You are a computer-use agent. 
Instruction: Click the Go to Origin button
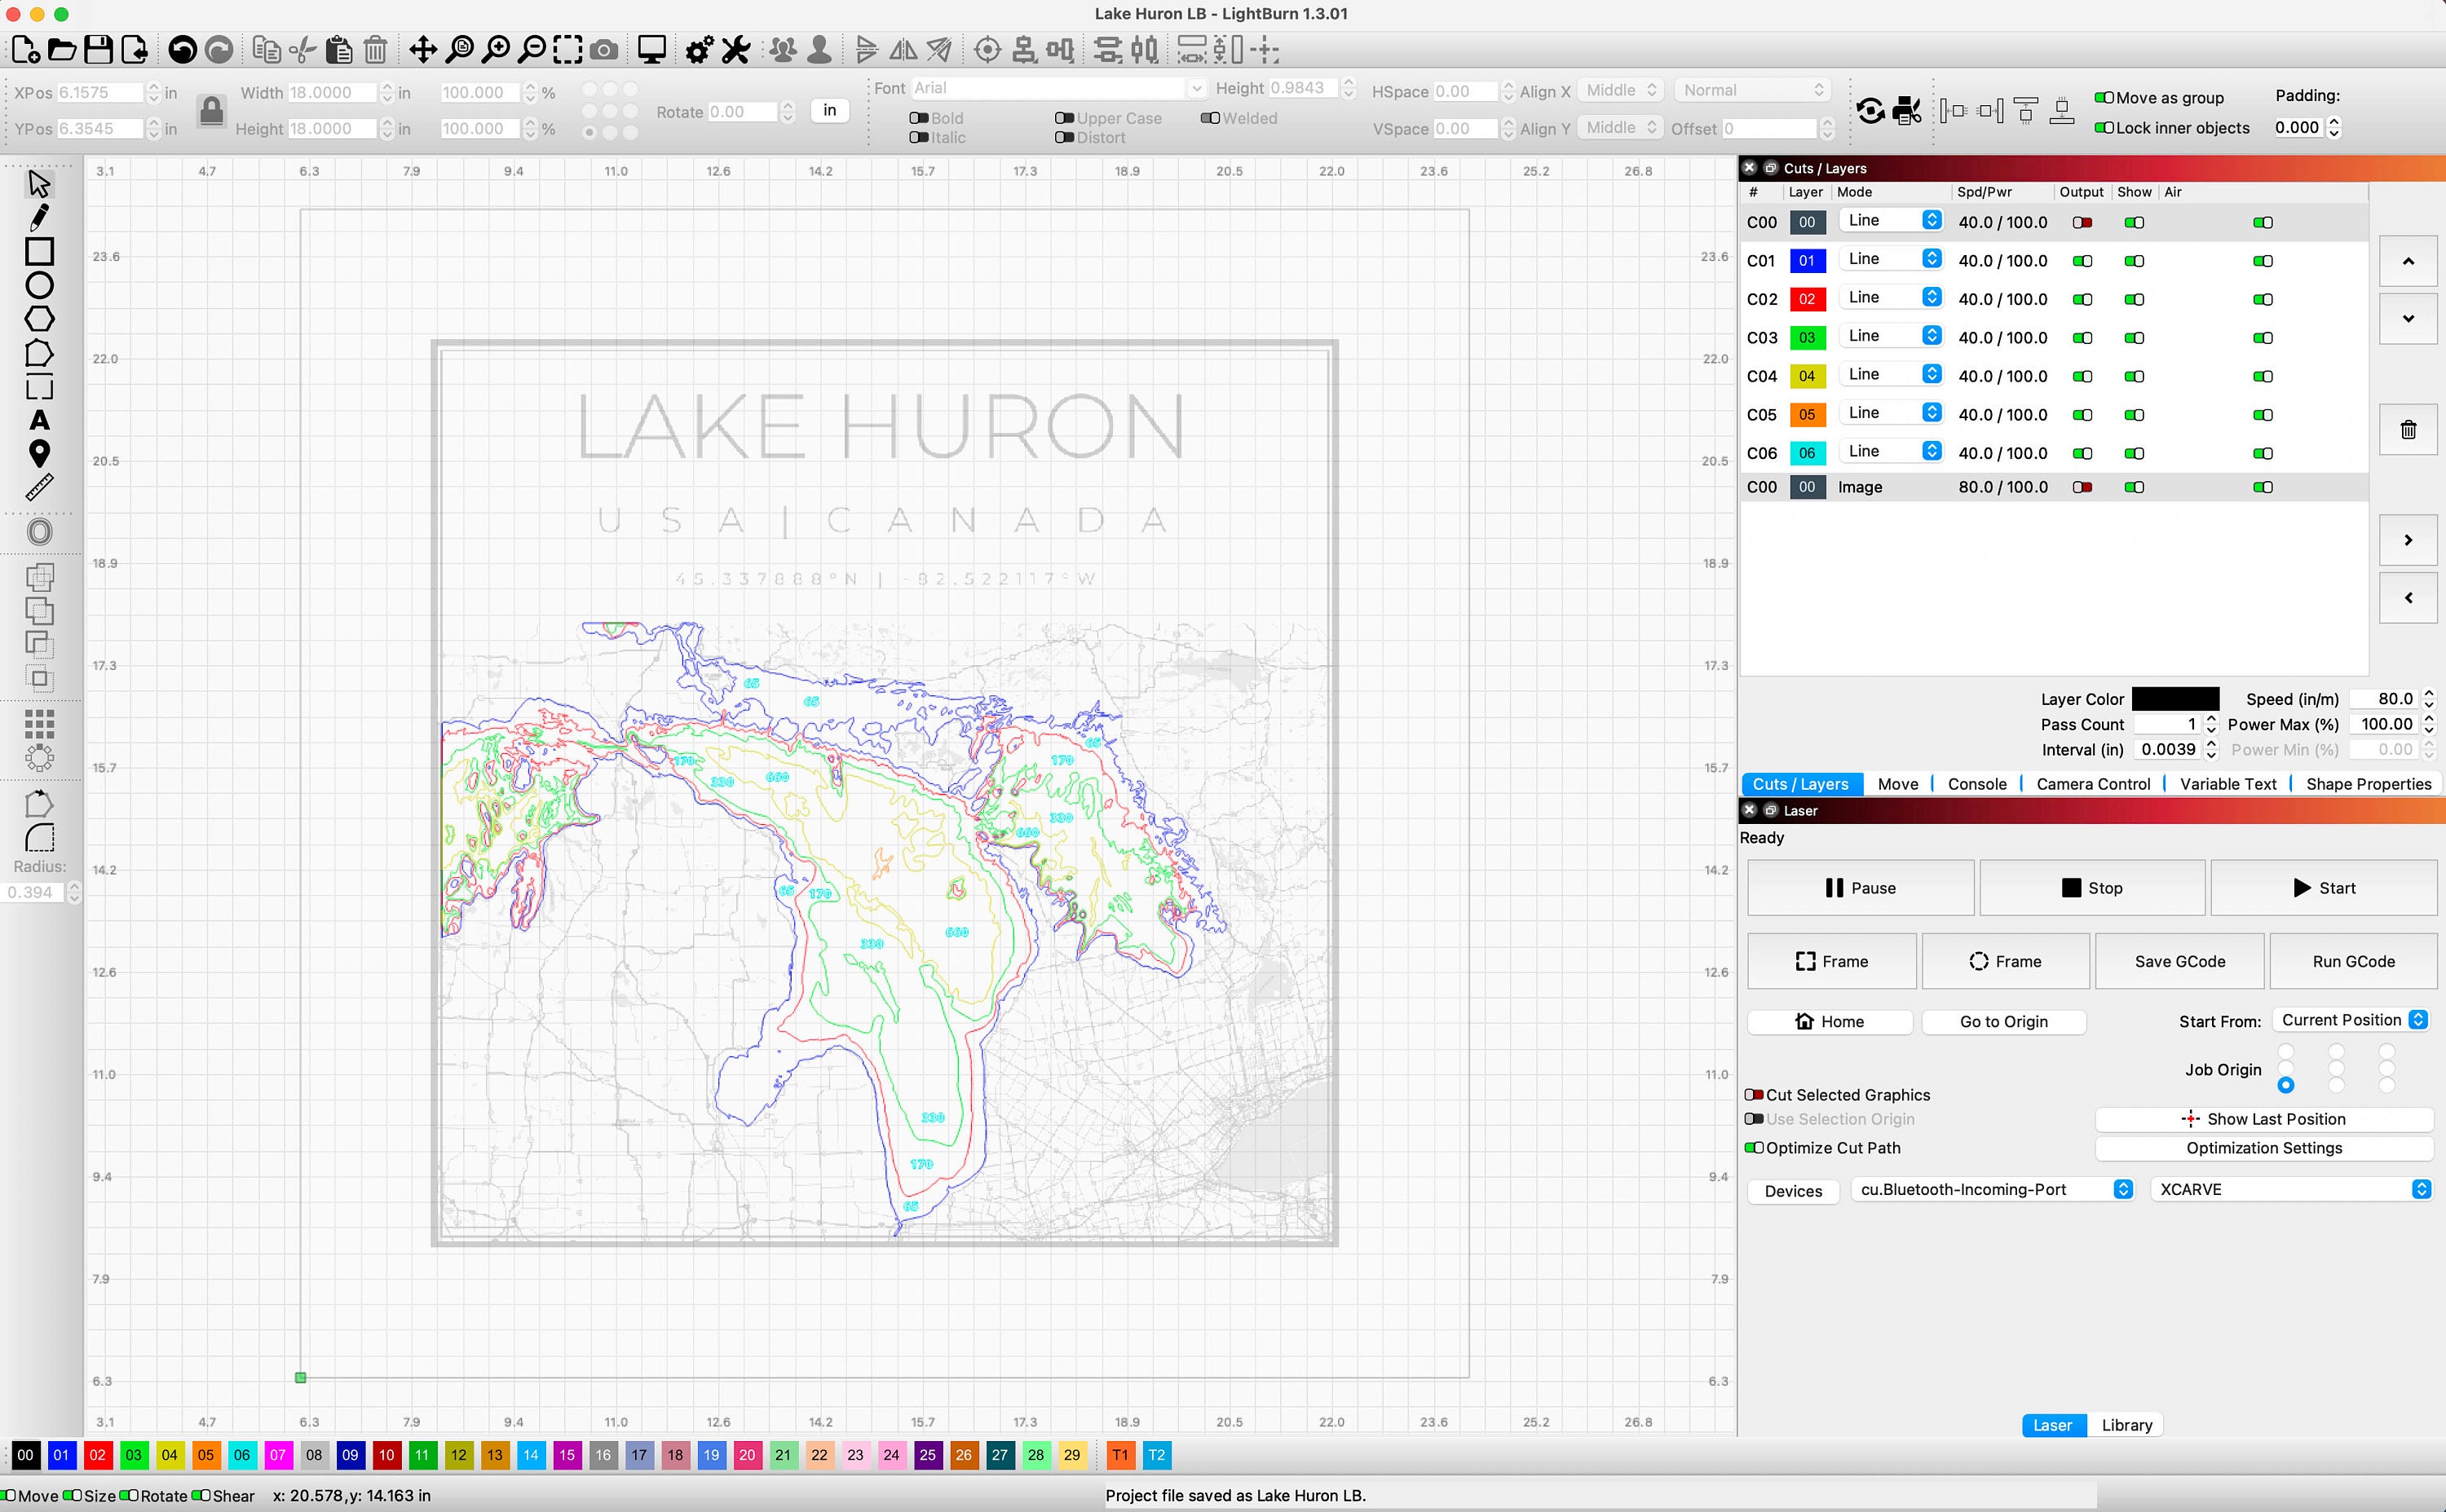tap(2003, 1021)
